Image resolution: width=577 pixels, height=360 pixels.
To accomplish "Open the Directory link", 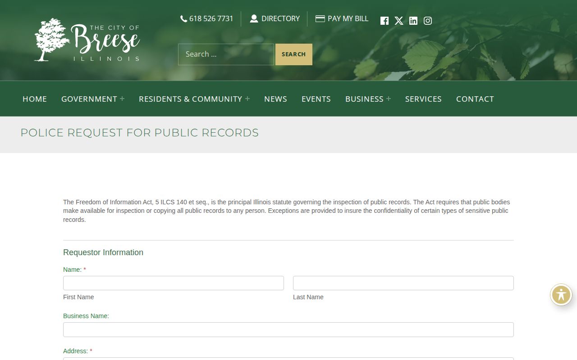I will point(275,19).
